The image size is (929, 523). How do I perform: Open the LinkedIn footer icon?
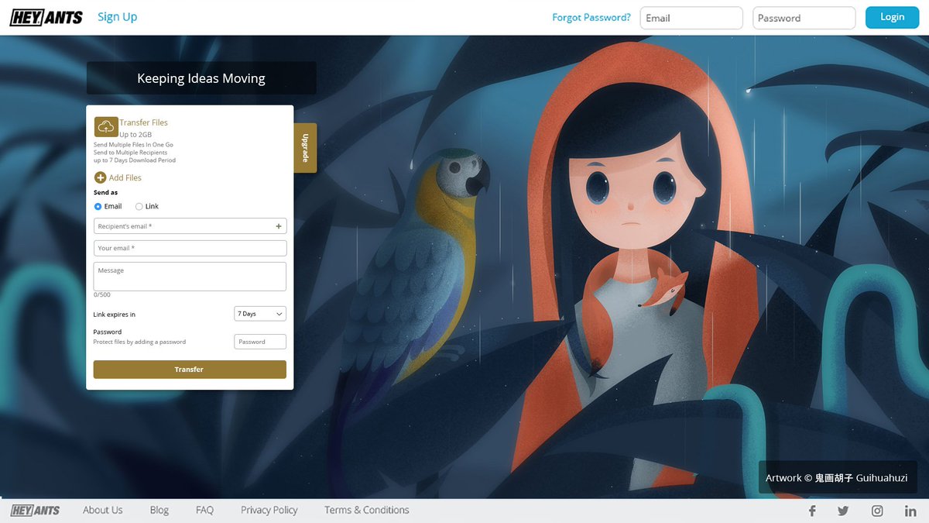[910, 511]
